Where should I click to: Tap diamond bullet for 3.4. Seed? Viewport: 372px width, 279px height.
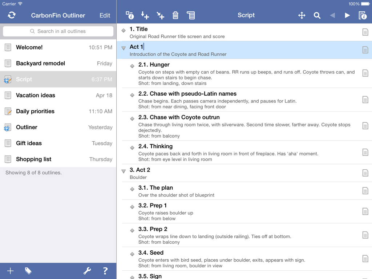tap(132, 254)
